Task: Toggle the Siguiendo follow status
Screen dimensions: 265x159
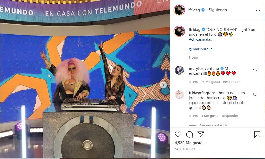Action: coord(218,10)
